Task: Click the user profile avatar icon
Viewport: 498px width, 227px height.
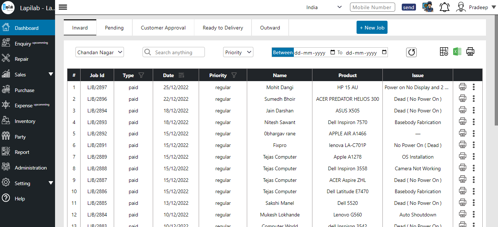Action: (x=461, y=7)
